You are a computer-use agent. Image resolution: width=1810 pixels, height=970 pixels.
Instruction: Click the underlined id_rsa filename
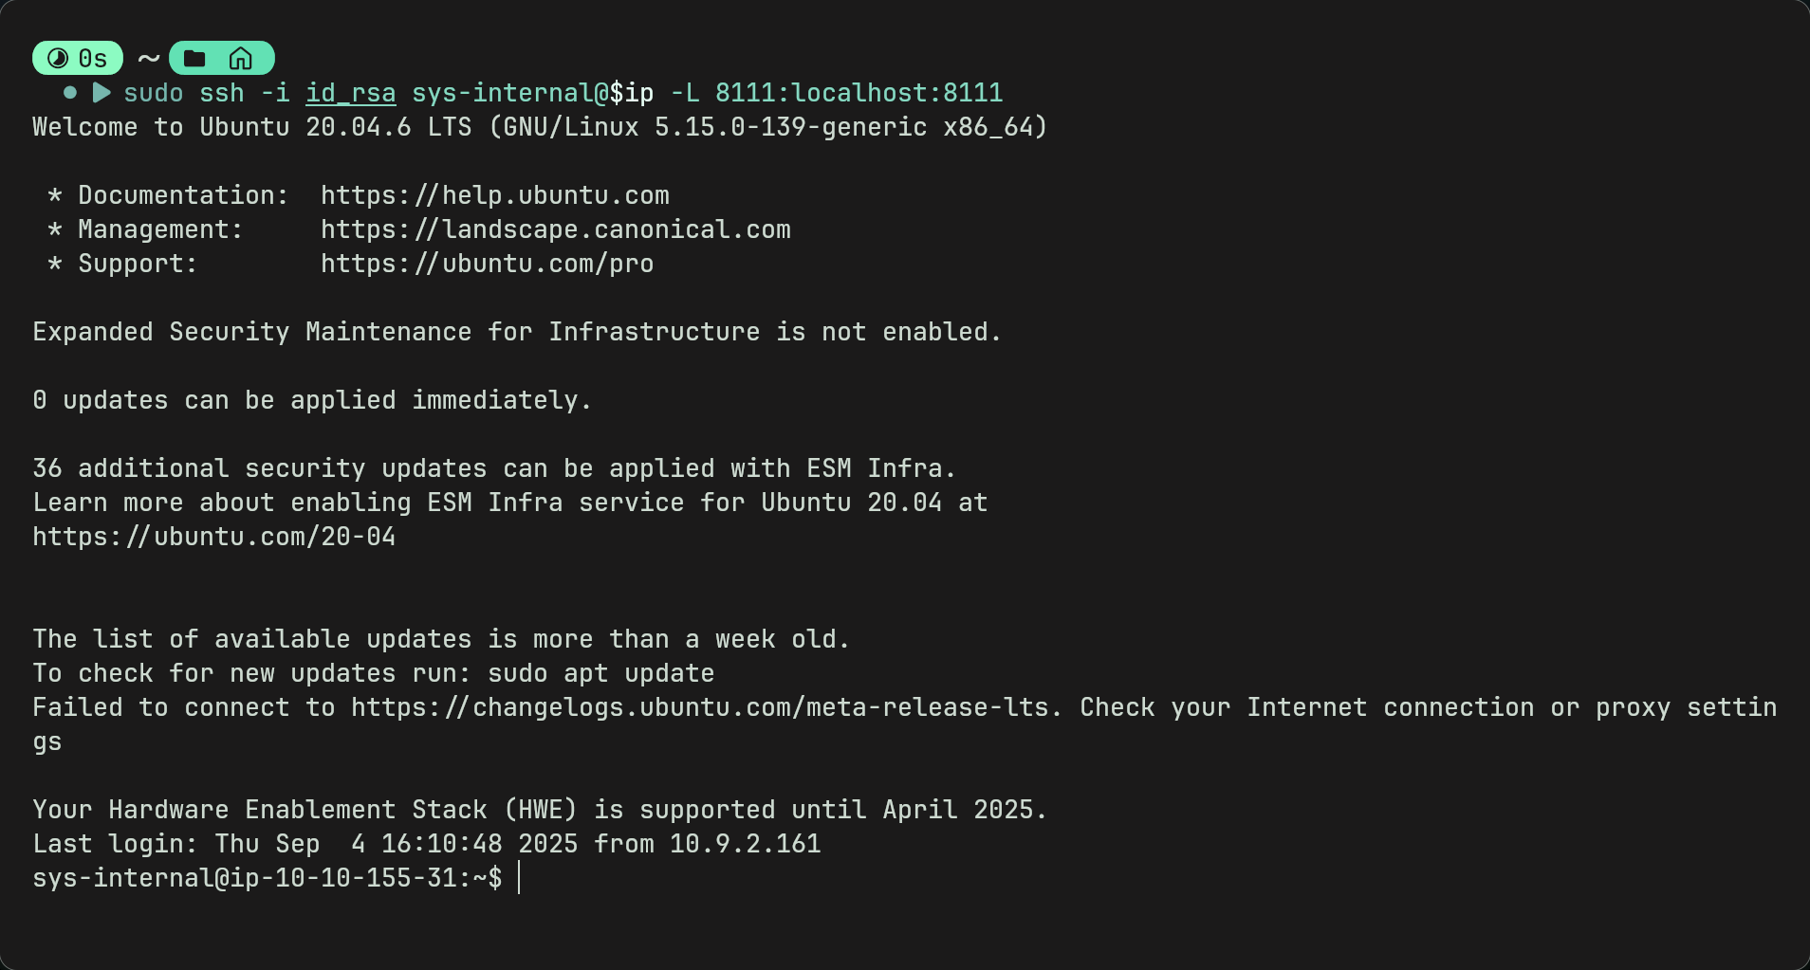pyautogui.click(x=351, y=93)
